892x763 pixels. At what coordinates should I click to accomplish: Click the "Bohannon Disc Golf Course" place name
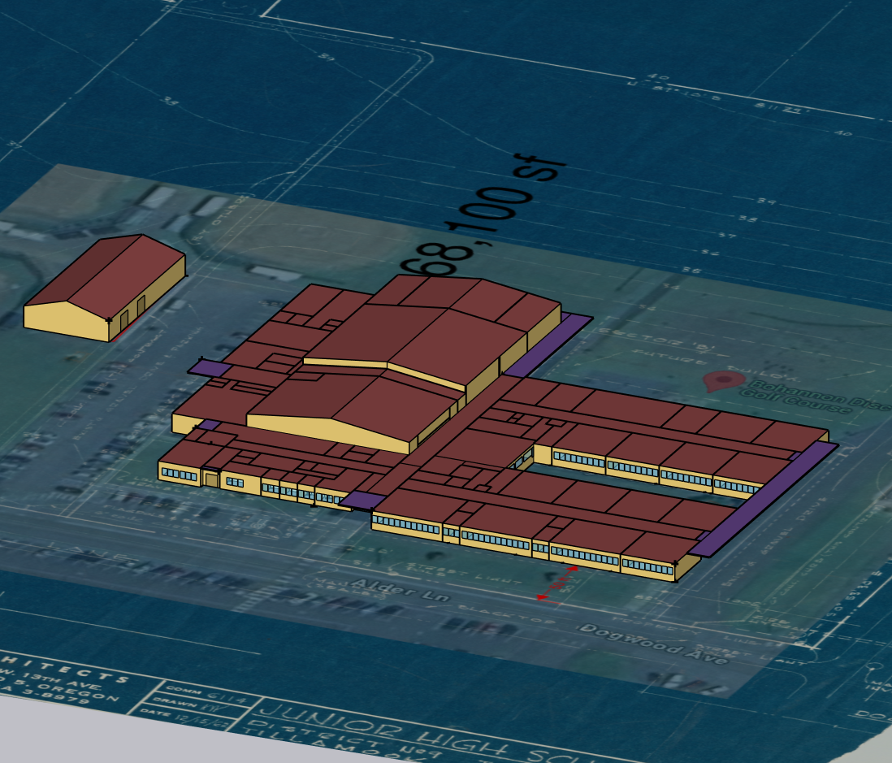816,396
